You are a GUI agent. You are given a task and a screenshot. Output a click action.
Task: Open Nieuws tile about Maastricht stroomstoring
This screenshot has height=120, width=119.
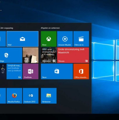[73, 55]
